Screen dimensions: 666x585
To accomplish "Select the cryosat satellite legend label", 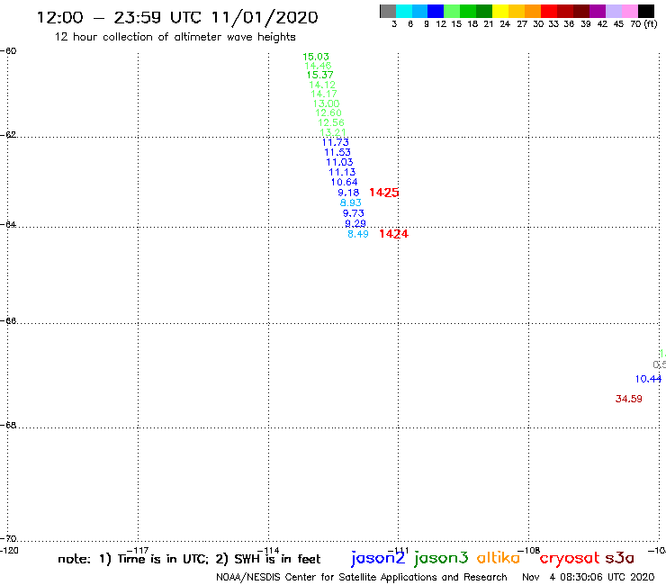I will [569, 559].
